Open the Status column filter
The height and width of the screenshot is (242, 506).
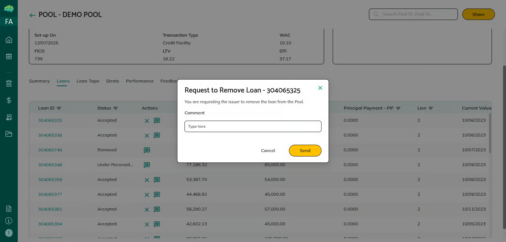click(x=116, y=108)
